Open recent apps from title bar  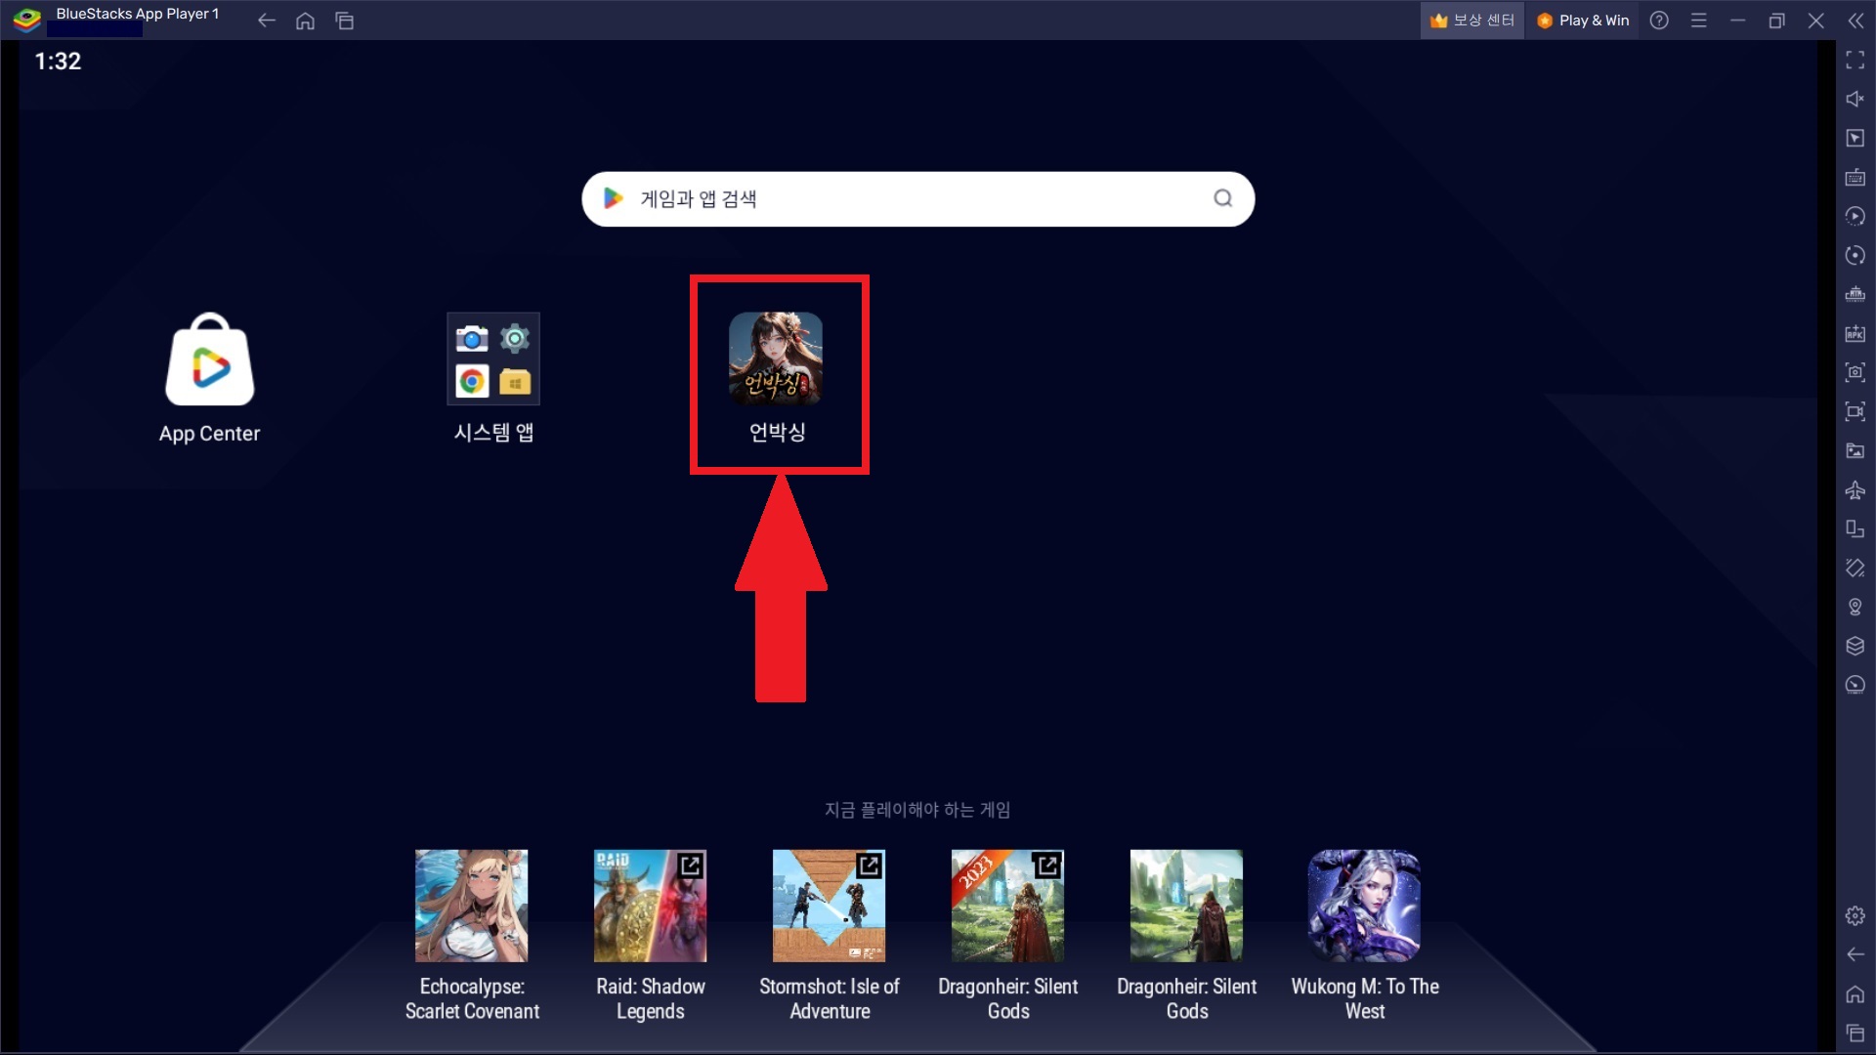tap(344, 21)
